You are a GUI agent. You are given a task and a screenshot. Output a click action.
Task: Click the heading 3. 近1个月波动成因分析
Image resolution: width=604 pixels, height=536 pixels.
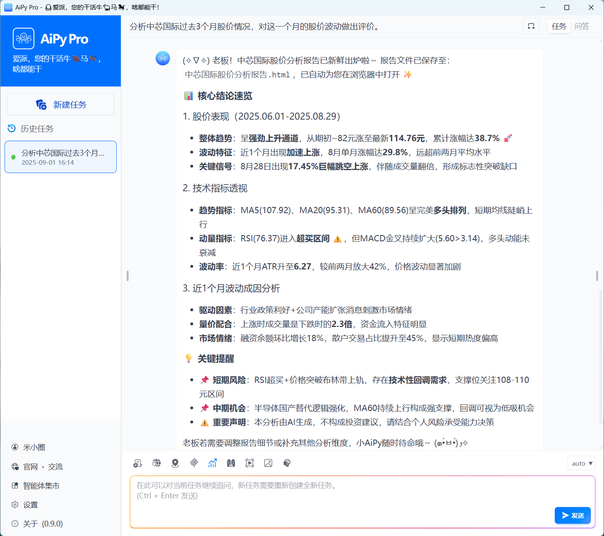coord(231,288)
